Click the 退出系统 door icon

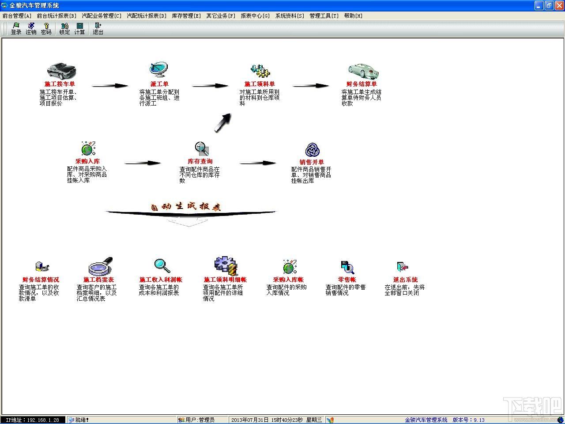(x=402, y=267)
